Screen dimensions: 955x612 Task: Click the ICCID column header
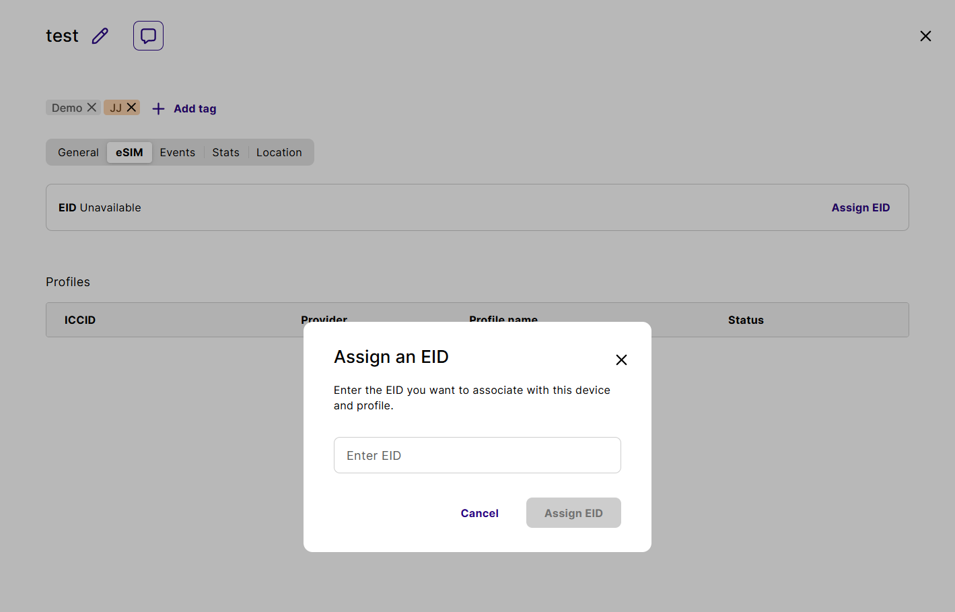click(80, 320)
